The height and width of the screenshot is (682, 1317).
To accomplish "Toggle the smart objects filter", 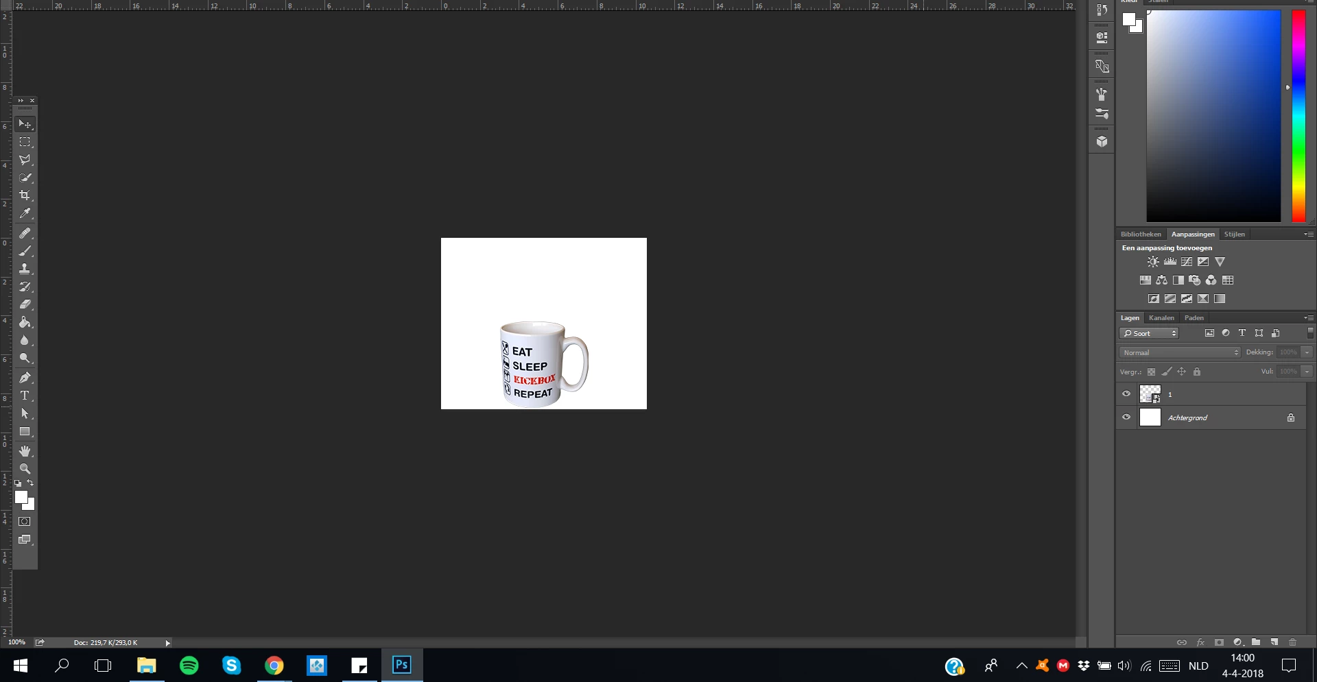I will pos(1275,333).
